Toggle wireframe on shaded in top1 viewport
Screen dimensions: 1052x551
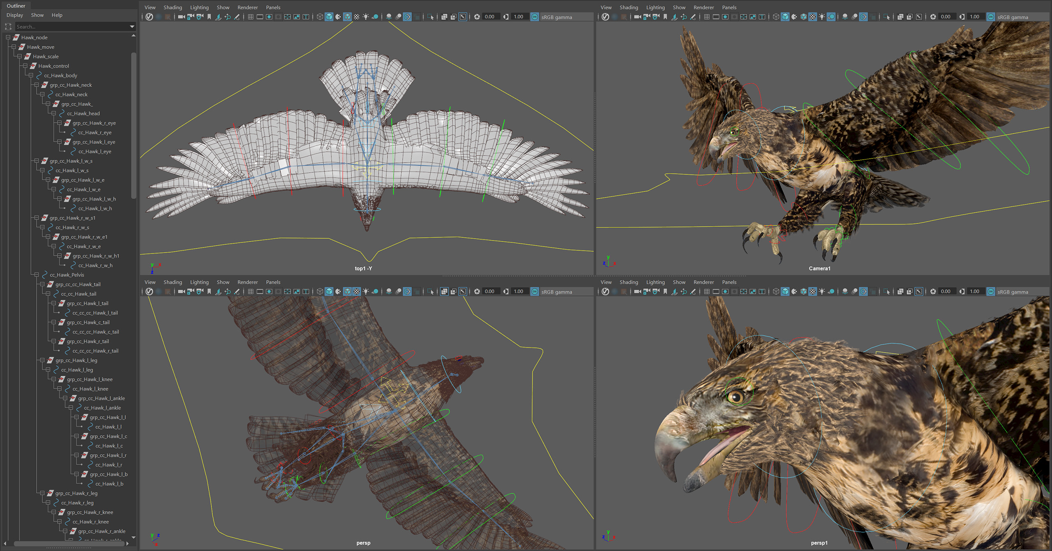click(347, 17)
